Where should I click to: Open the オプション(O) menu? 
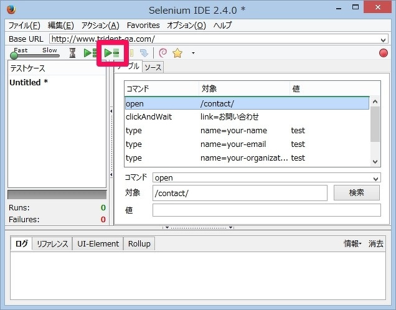pyautogui.click(x=186, y=25)
